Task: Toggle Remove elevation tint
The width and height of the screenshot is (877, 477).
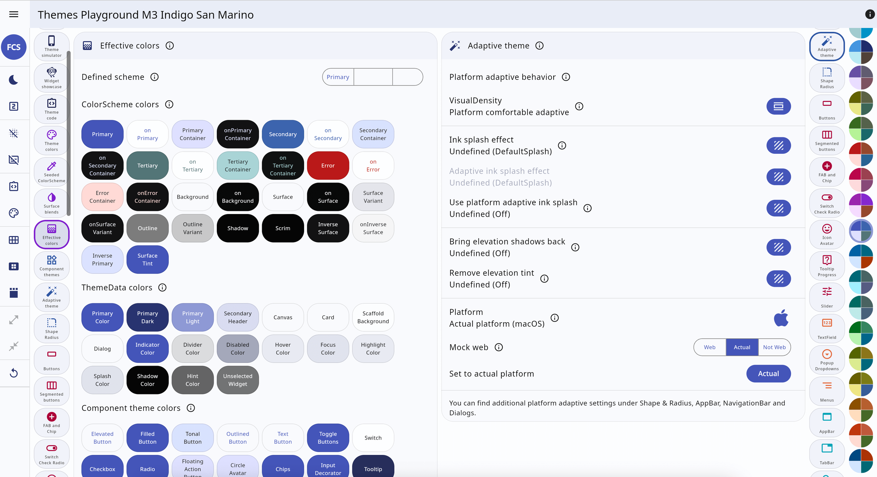Action: [778, 279]
